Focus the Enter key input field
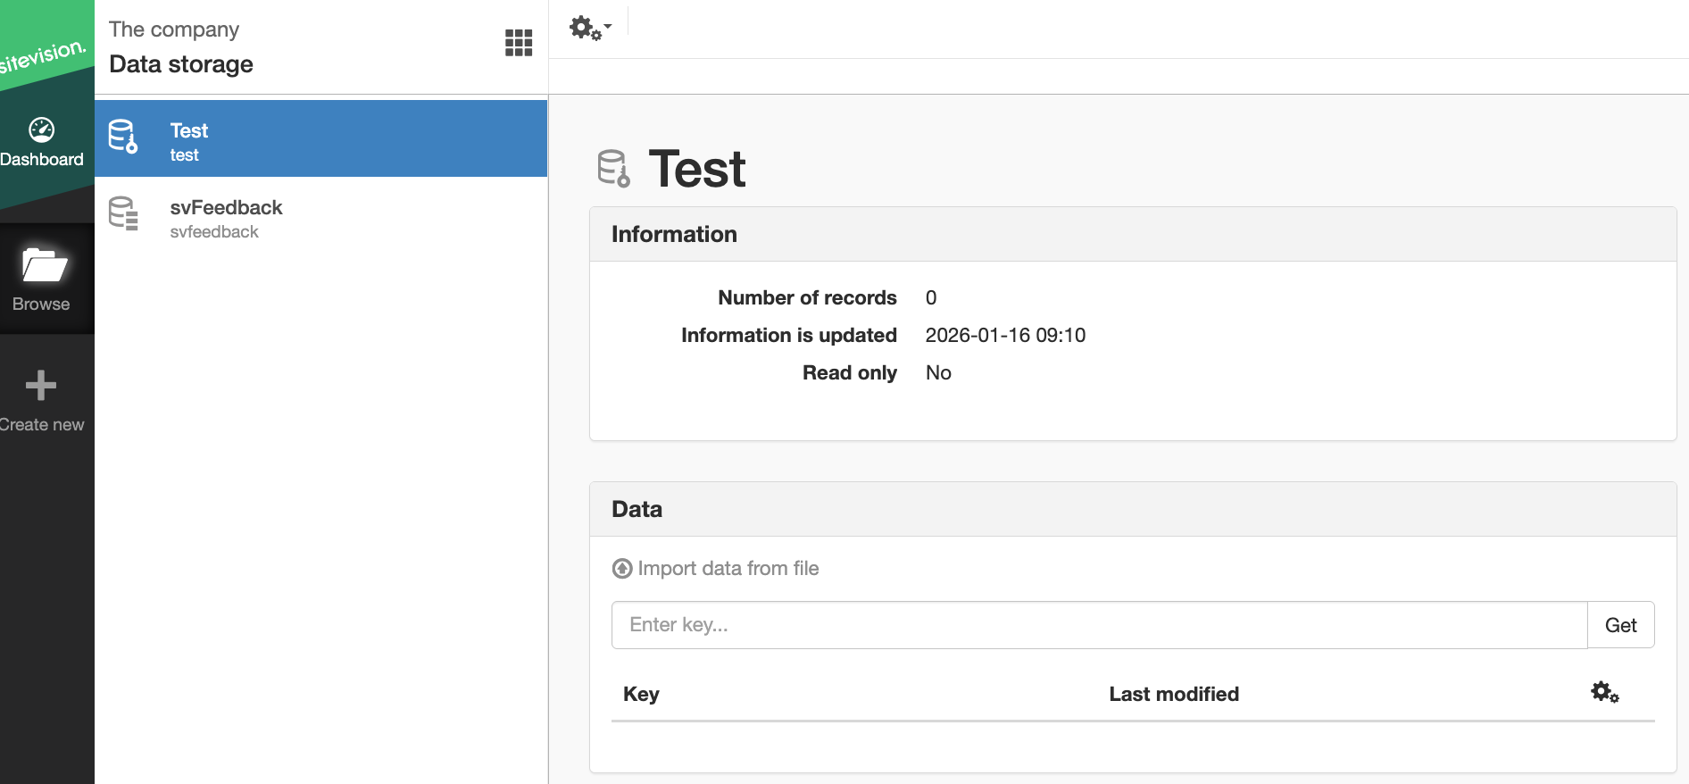The image size is (1689, 784). coord(1099,625)
